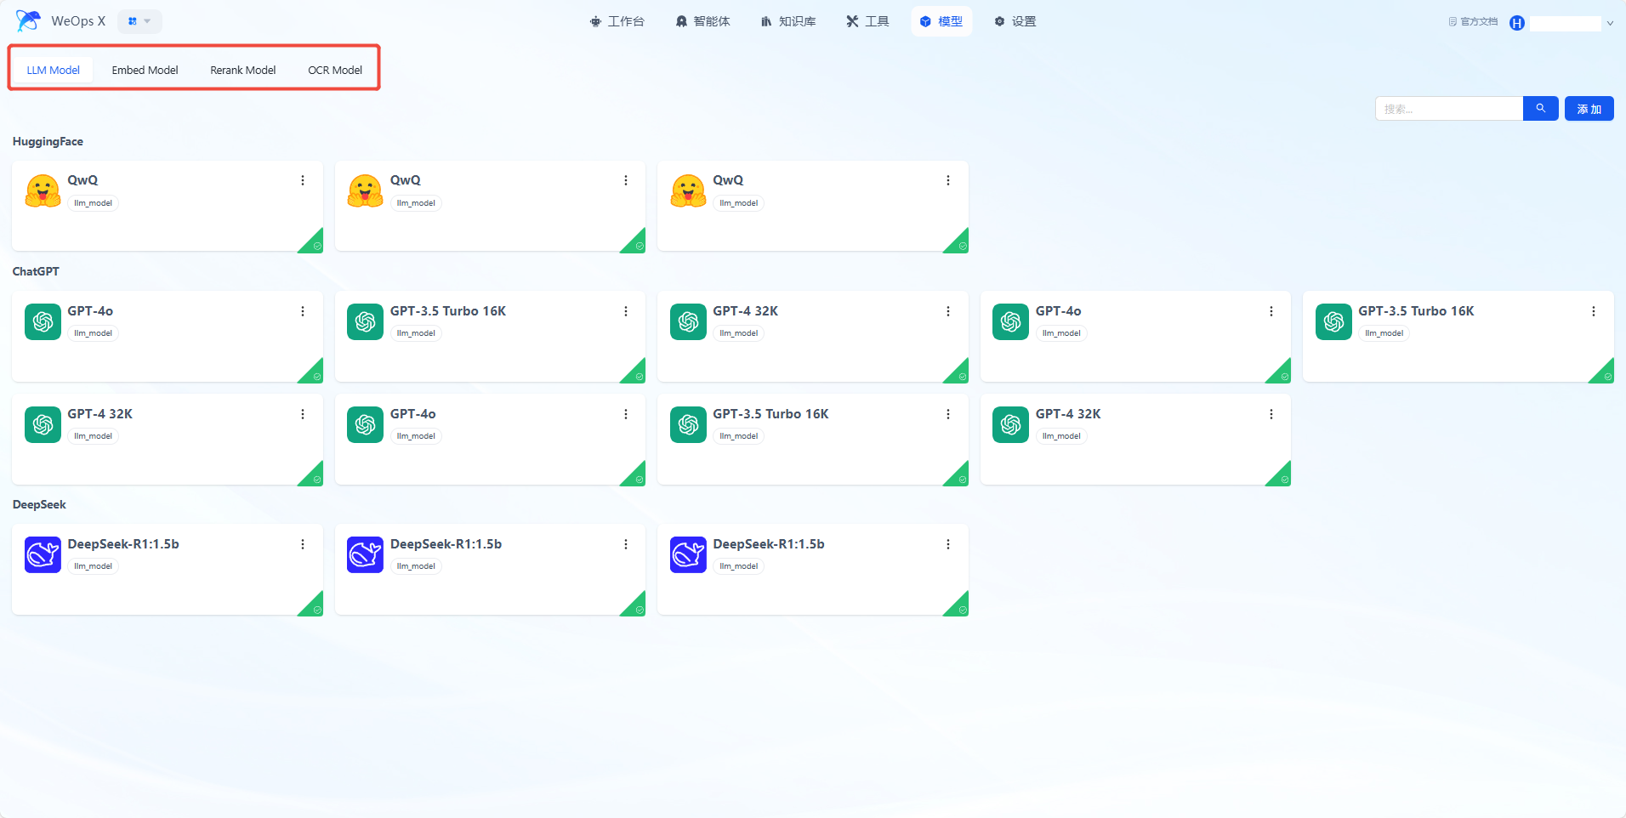Click the blue magnifier search button
The image size is (1626, 818).
pos(1541,109)
